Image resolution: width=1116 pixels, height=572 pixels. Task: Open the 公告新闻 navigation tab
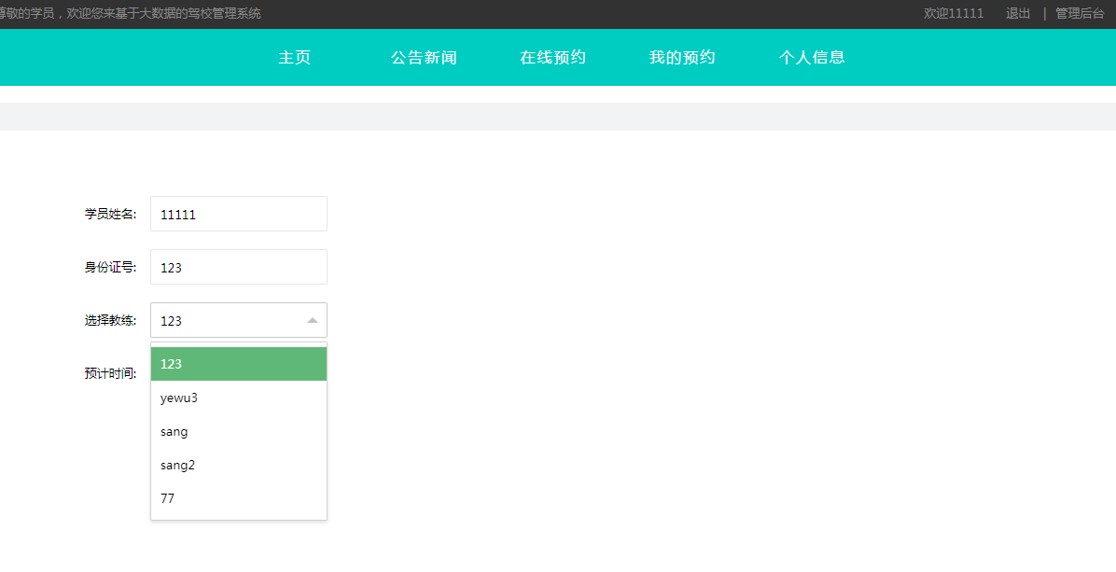point(424,58)
